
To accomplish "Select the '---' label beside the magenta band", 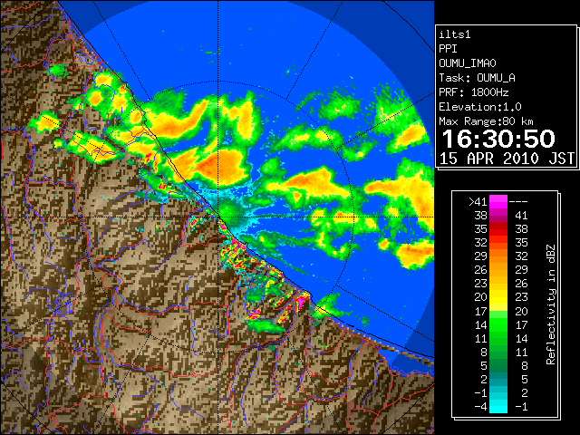I will tap(518, 202).
